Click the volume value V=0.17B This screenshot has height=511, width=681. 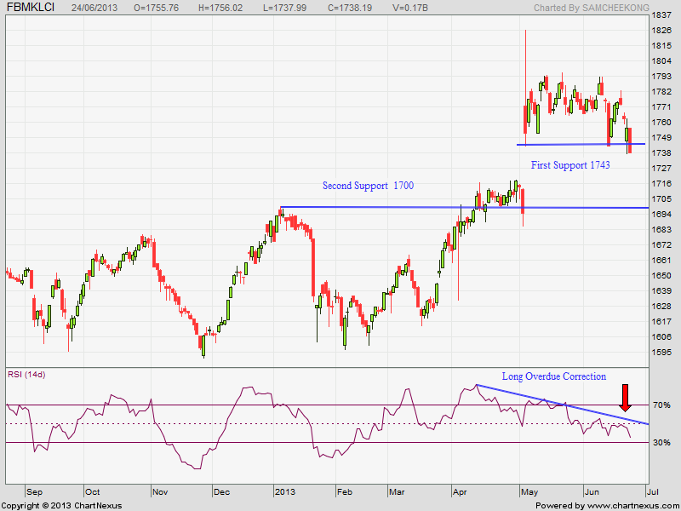pyautogui.click(x=410, y=8)
